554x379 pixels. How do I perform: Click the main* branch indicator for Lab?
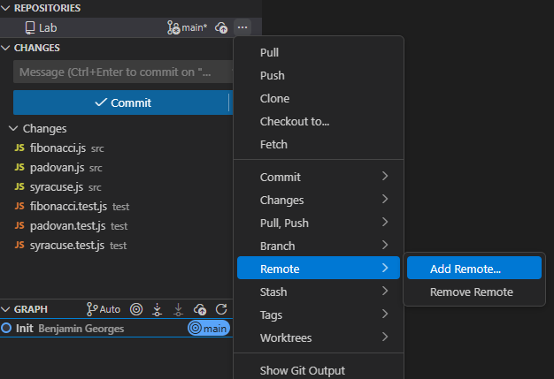tap(187, 28)
